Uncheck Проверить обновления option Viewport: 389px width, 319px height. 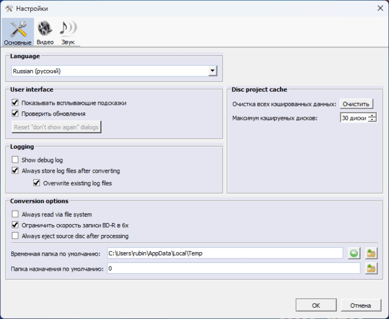[15, 114]
